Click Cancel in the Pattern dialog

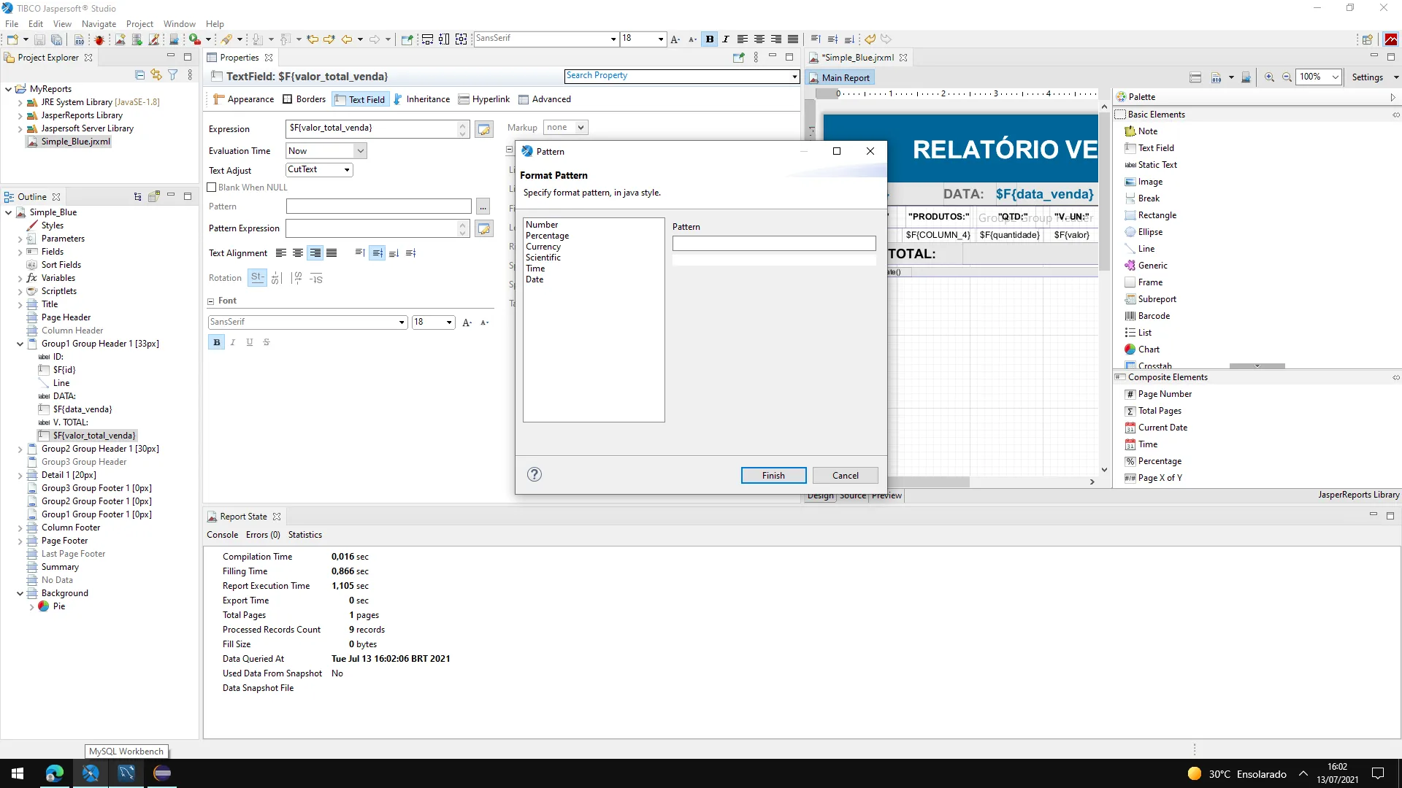pyautogui.click(x=845, y=476)
